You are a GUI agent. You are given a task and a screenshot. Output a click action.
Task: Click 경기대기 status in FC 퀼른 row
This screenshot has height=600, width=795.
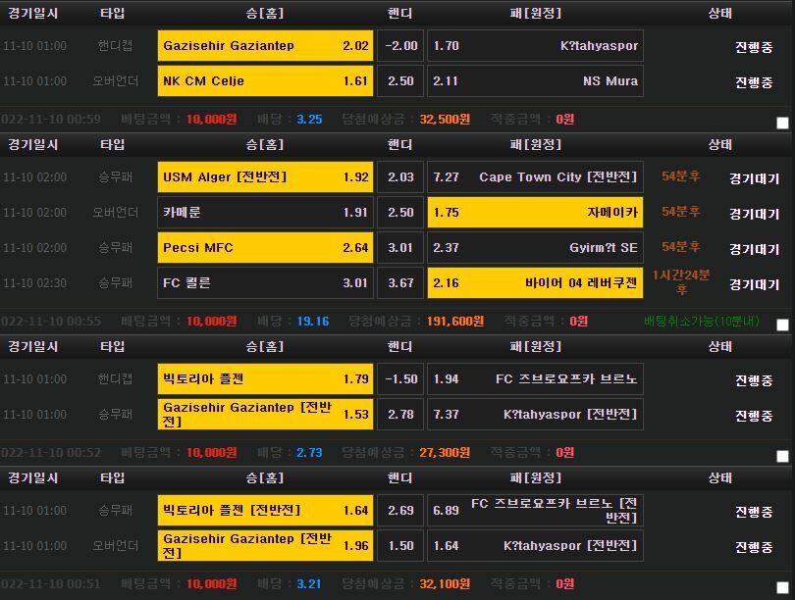[x=754, y=284]
